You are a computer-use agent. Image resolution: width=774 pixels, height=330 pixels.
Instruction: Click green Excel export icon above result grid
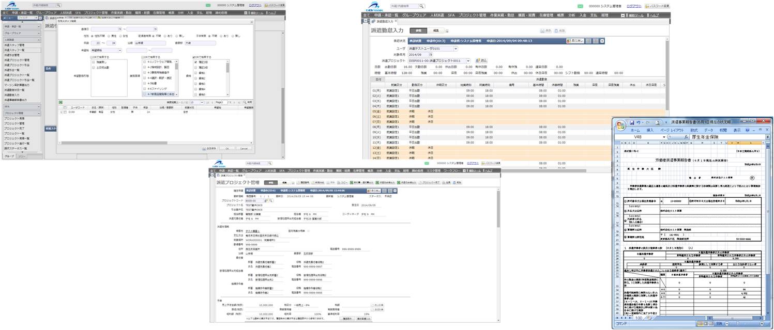tap(60, 102)
